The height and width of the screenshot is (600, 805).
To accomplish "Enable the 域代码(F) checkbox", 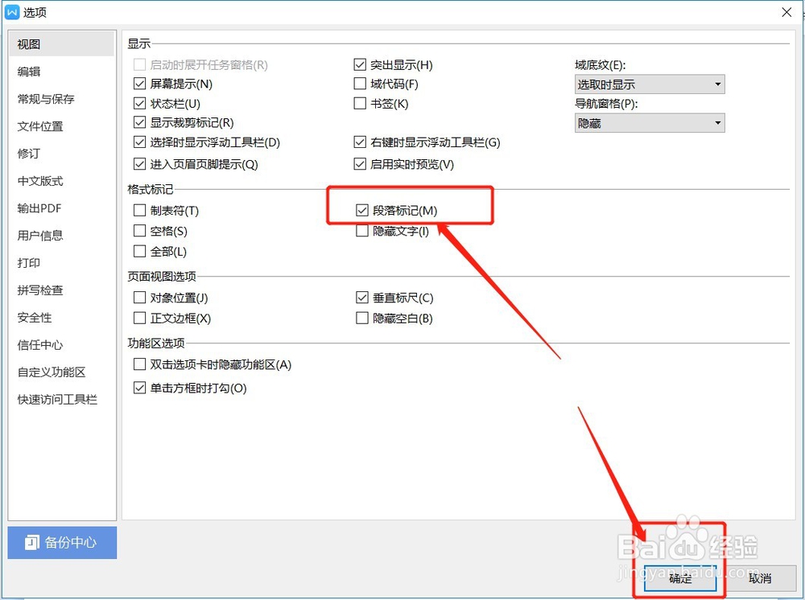I will 359,84.
